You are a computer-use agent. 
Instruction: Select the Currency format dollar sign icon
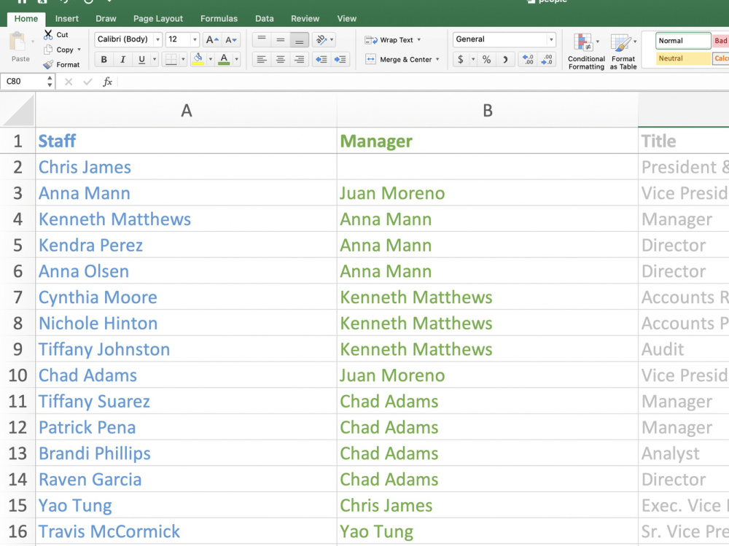point(461,59)
